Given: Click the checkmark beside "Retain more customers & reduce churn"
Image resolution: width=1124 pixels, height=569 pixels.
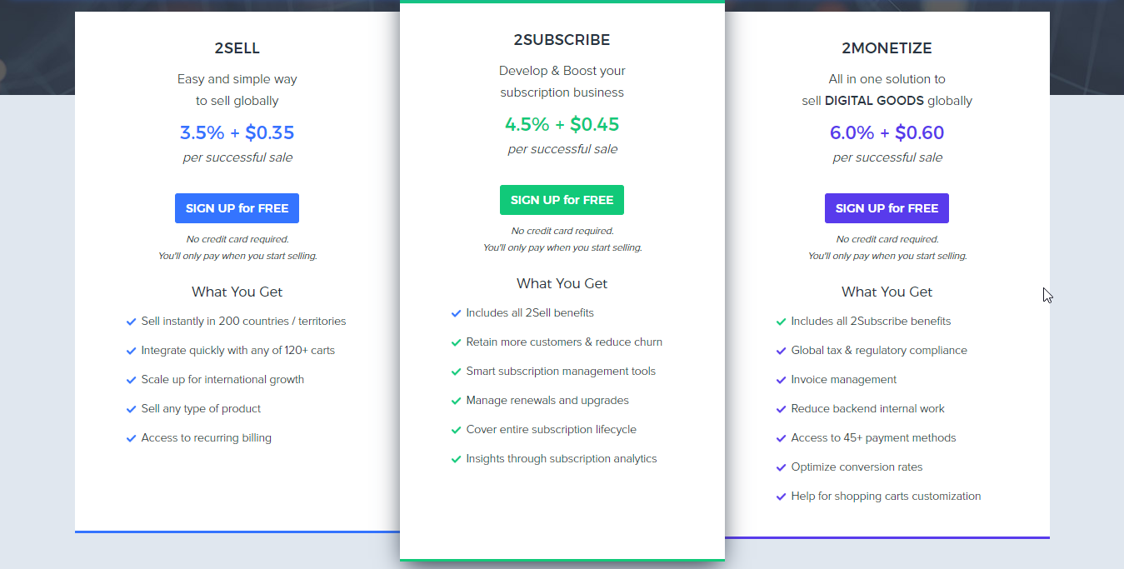Looking at the screenshot, I should (x=457, y=342).
